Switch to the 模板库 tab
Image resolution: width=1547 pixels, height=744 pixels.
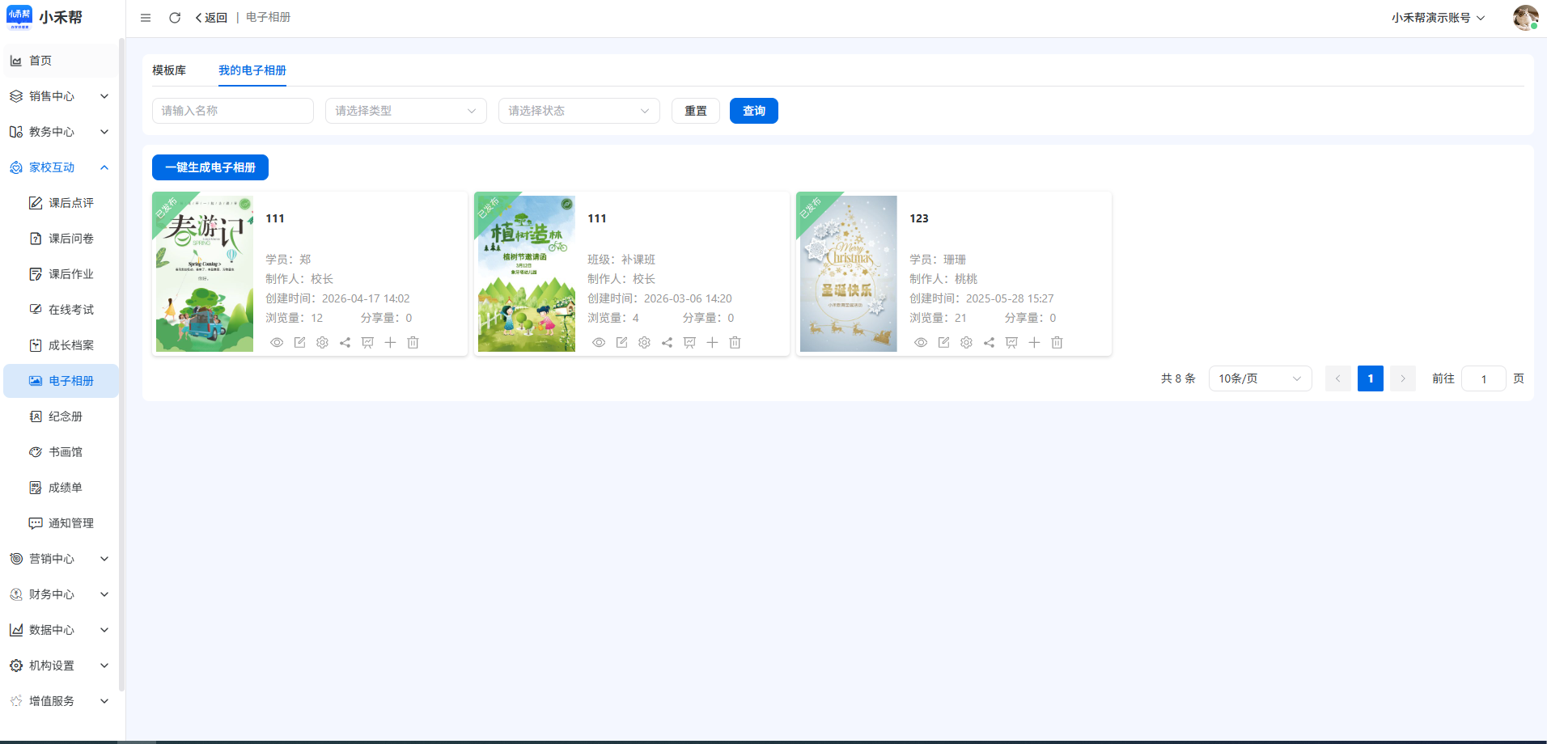click(169, 70)
